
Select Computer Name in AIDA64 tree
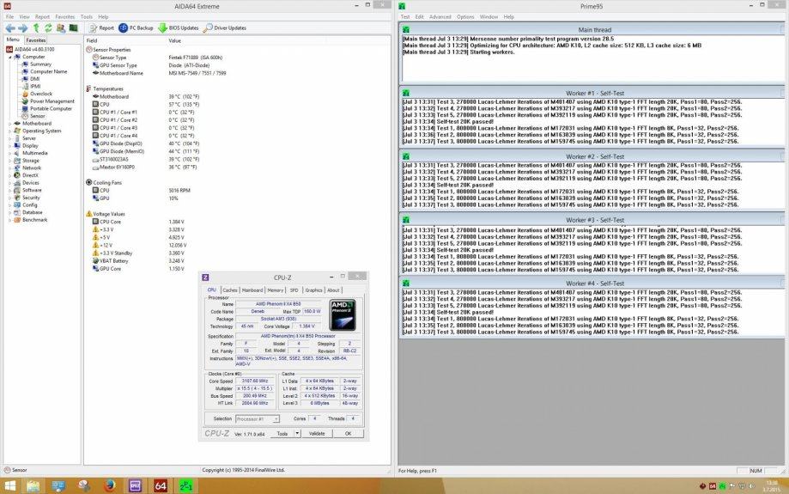[x=48, y=71]
